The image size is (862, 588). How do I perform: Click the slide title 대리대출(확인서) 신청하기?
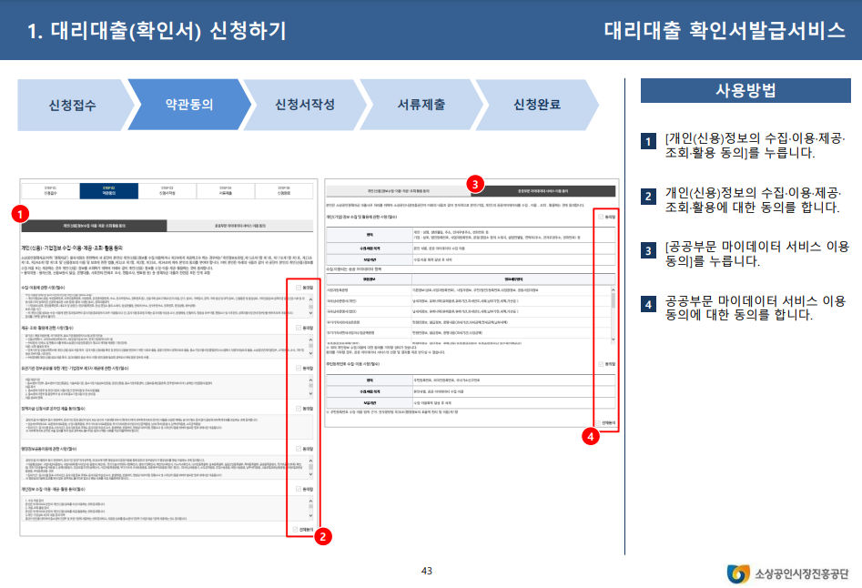coord(157,31)
